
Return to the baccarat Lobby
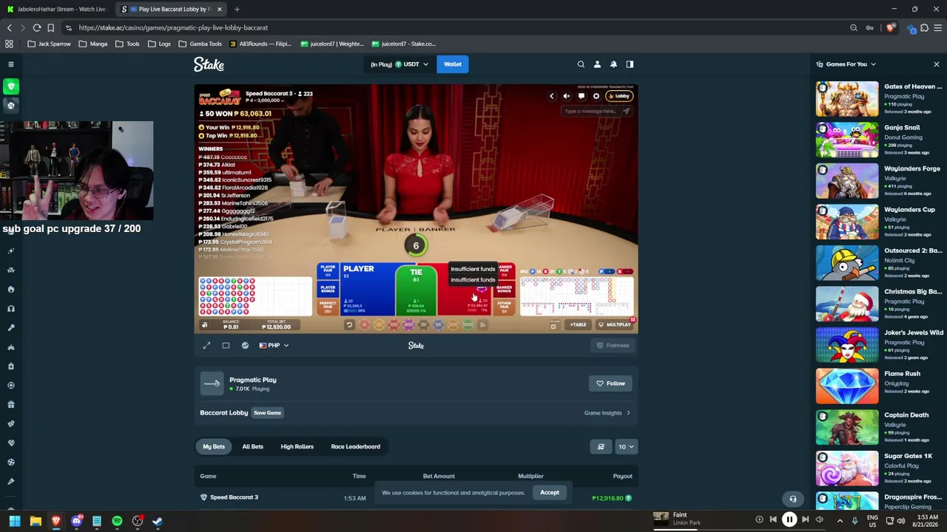(619, 96)
